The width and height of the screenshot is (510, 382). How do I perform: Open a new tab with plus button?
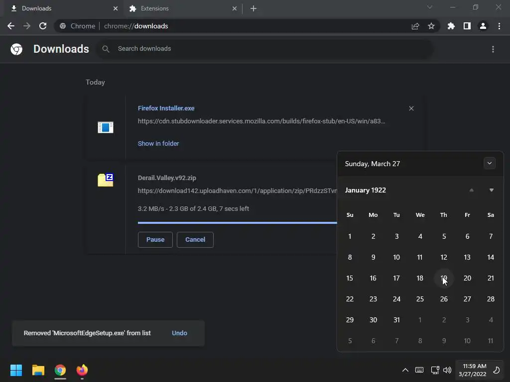(254, 8)
